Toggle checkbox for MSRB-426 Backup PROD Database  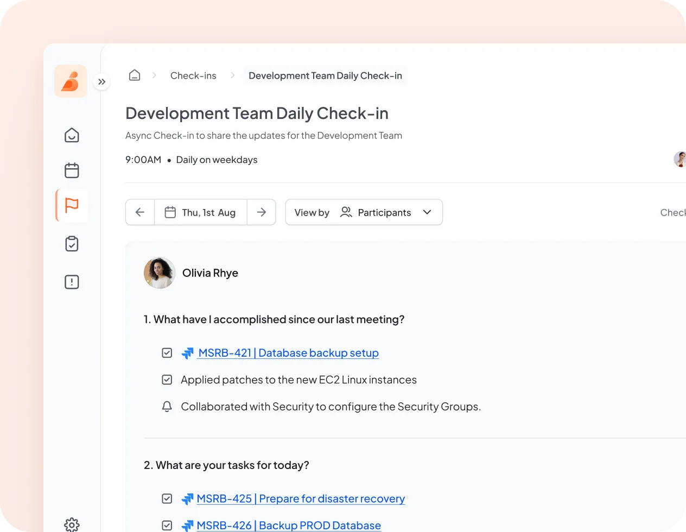pyautogui.click(x=167, y=525)
